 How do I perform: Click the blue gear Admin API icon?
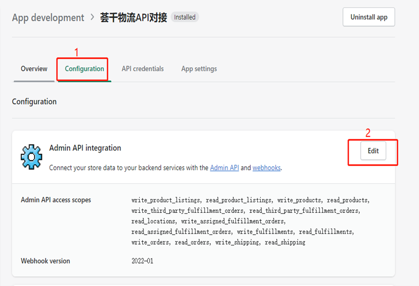32,157
